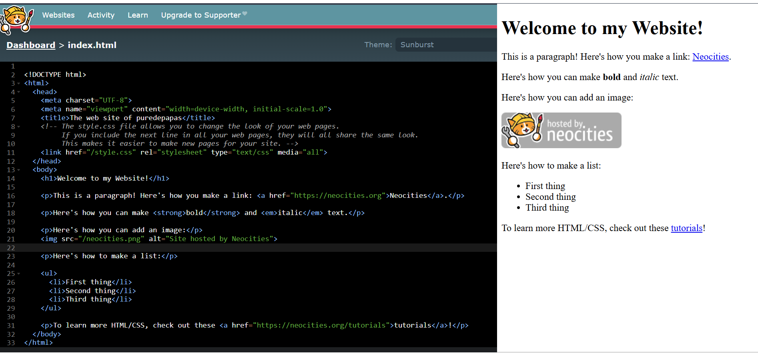Return to the Dashboard via breadcrumb

[x=31, y=45]
